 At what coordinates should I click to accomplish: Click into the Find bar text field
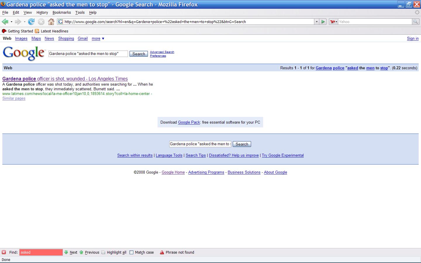tap(41, 252)
